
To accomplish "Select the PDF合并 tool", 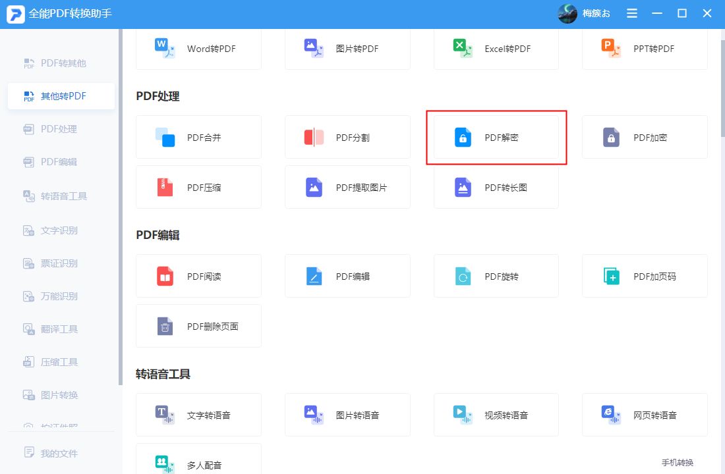I will pos(198,137).
